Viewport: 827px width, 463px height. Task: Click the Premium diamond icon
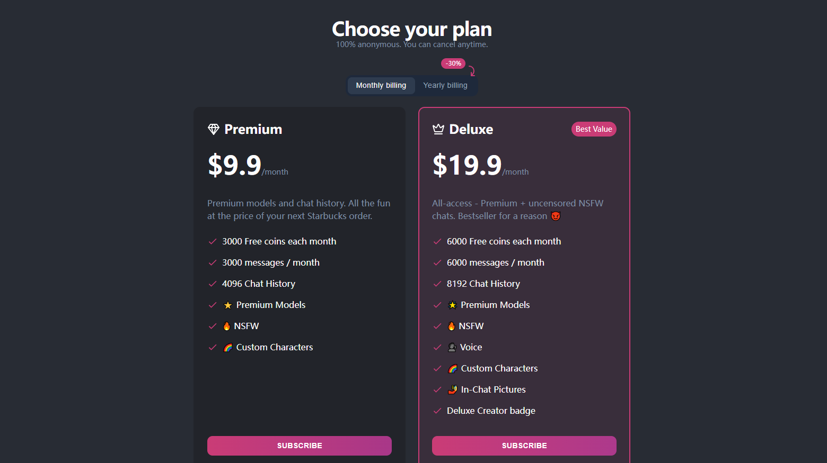pos(214,129)
